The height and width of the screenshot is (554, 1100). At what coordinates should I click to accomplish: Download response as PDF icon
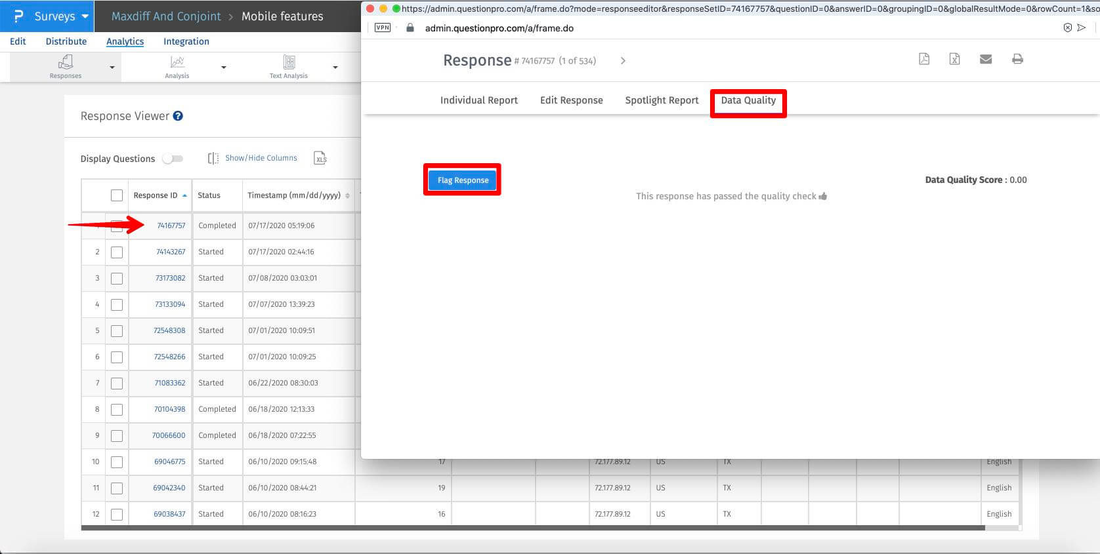click(924, 59)
